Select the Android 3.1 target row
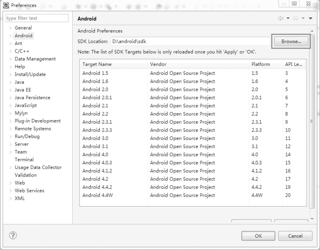This screenshot has height=250, width=320. pos(193,146)
